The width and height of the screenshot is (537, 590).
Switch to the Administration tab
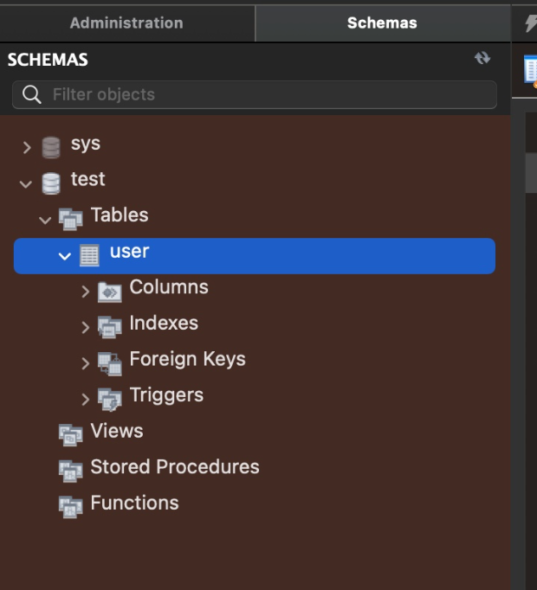126,23
